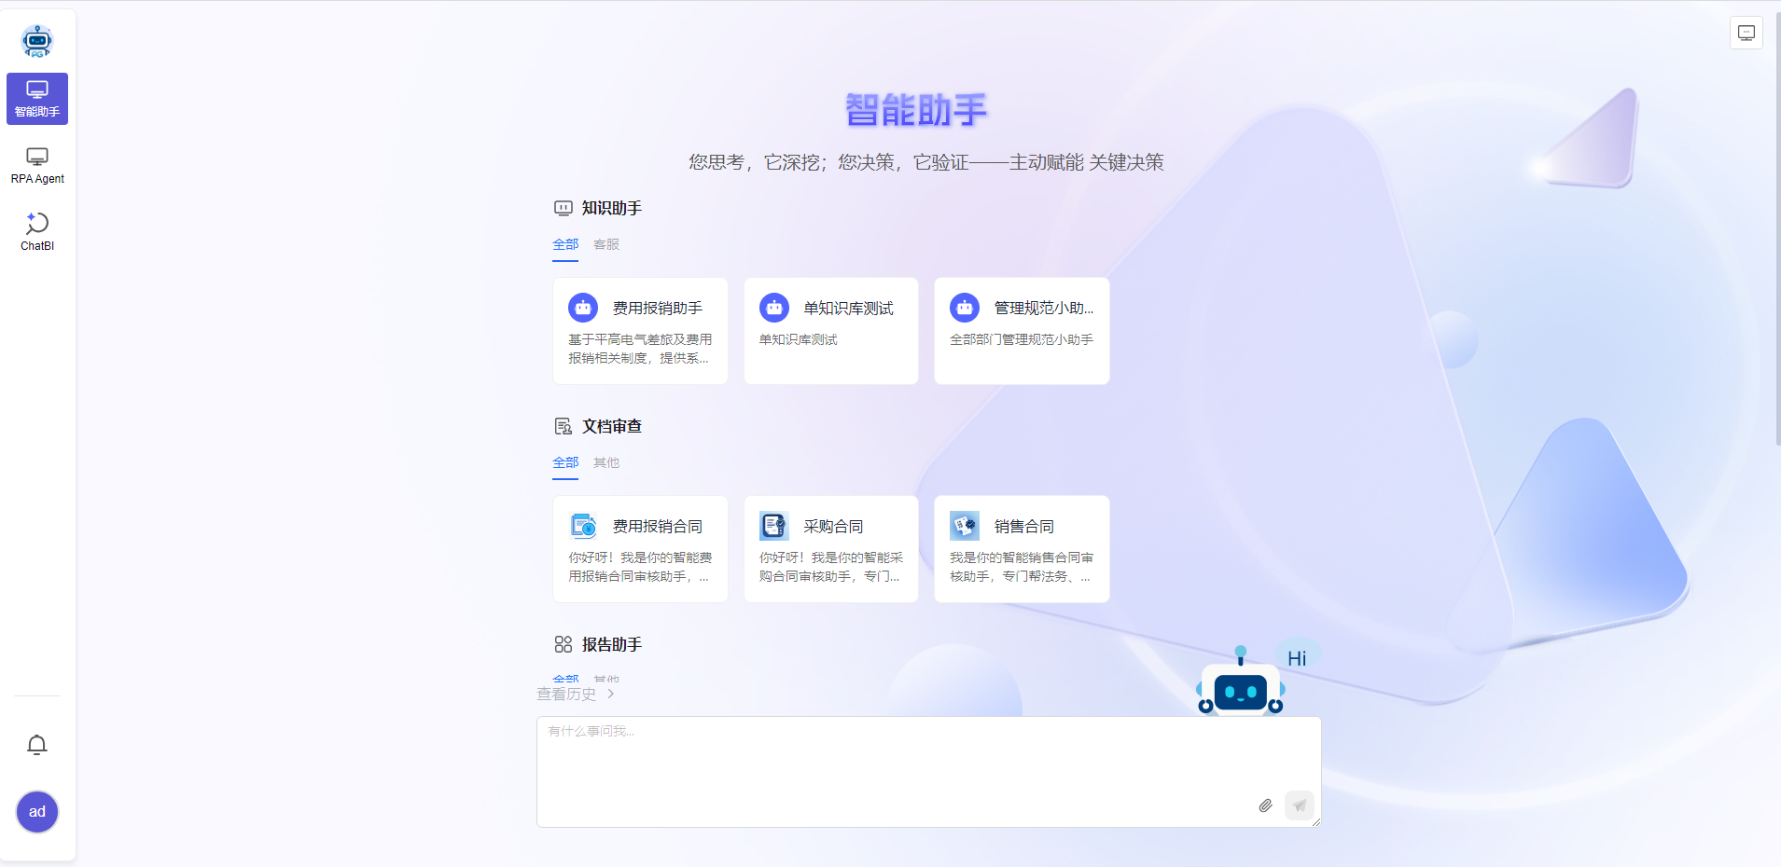Click the send message paper-plane icon
This screenshot has width=1781, height=867.
1299,805
